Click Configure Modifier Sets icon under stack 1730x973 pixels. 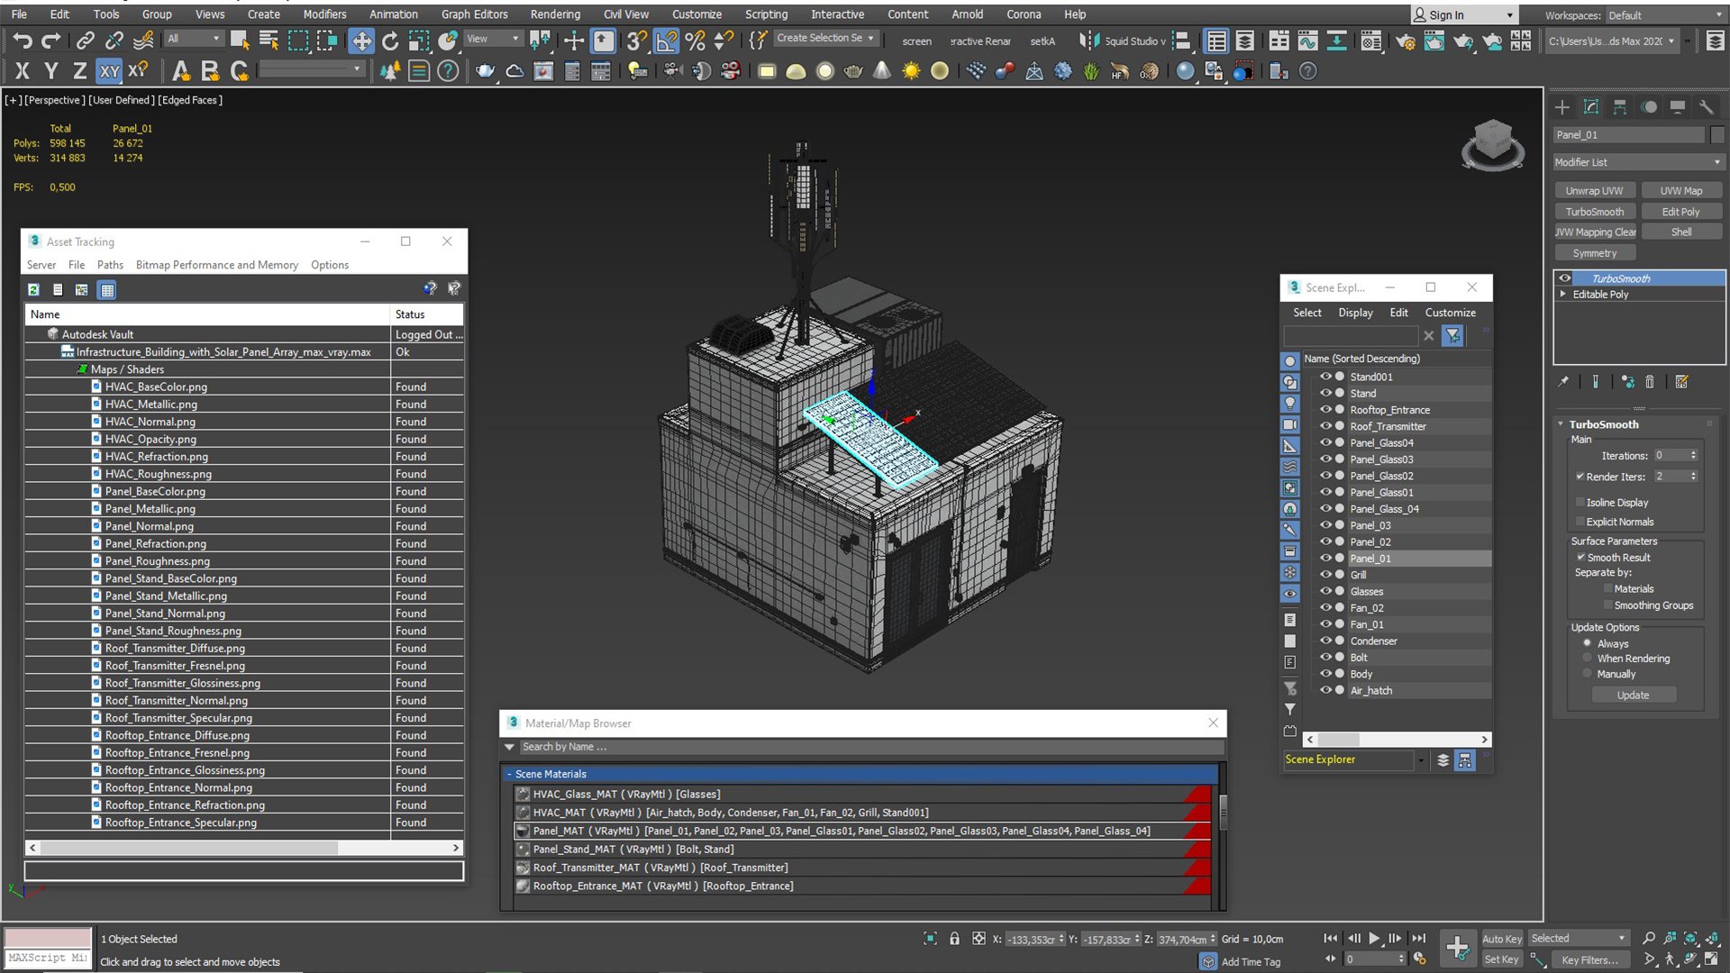click(1681, 382)
